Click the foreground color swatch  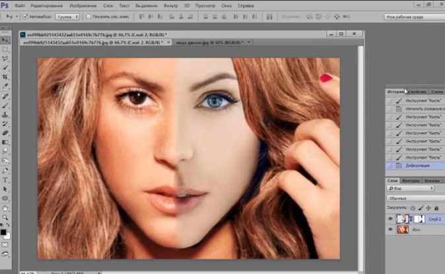(x=3, y=232)
